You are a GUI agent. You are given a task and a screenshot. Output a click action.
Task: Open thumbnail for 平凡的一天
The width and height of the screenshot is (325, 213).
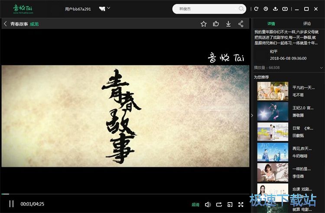tap(273, 91)
